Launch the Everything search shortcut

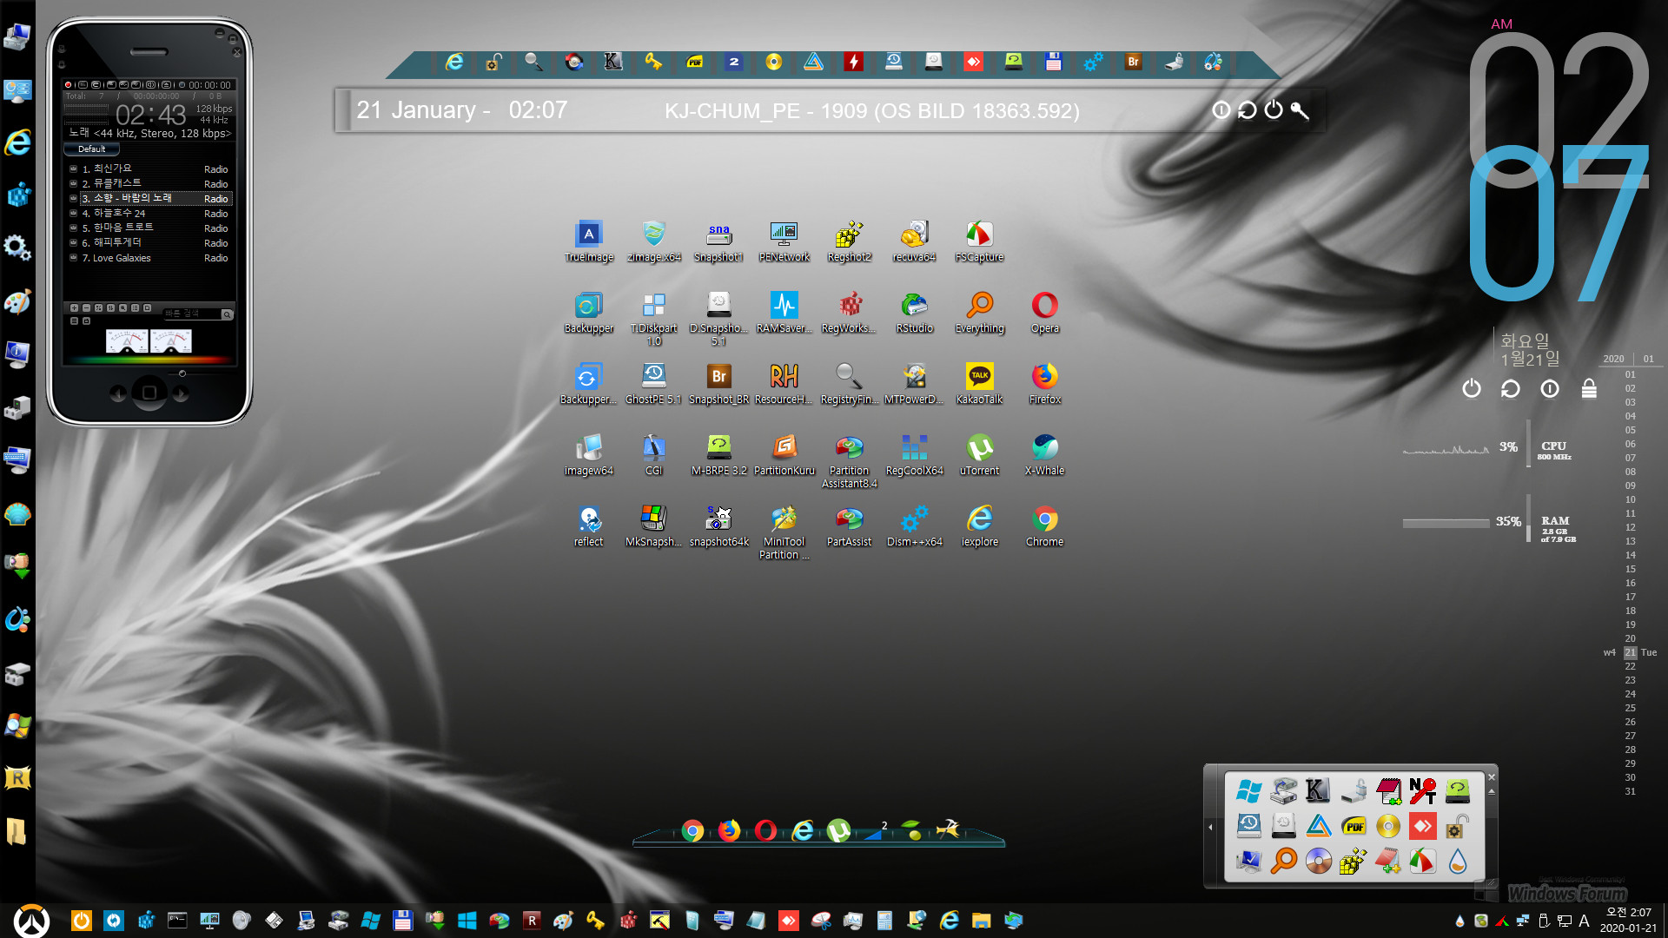click(979, 312)
